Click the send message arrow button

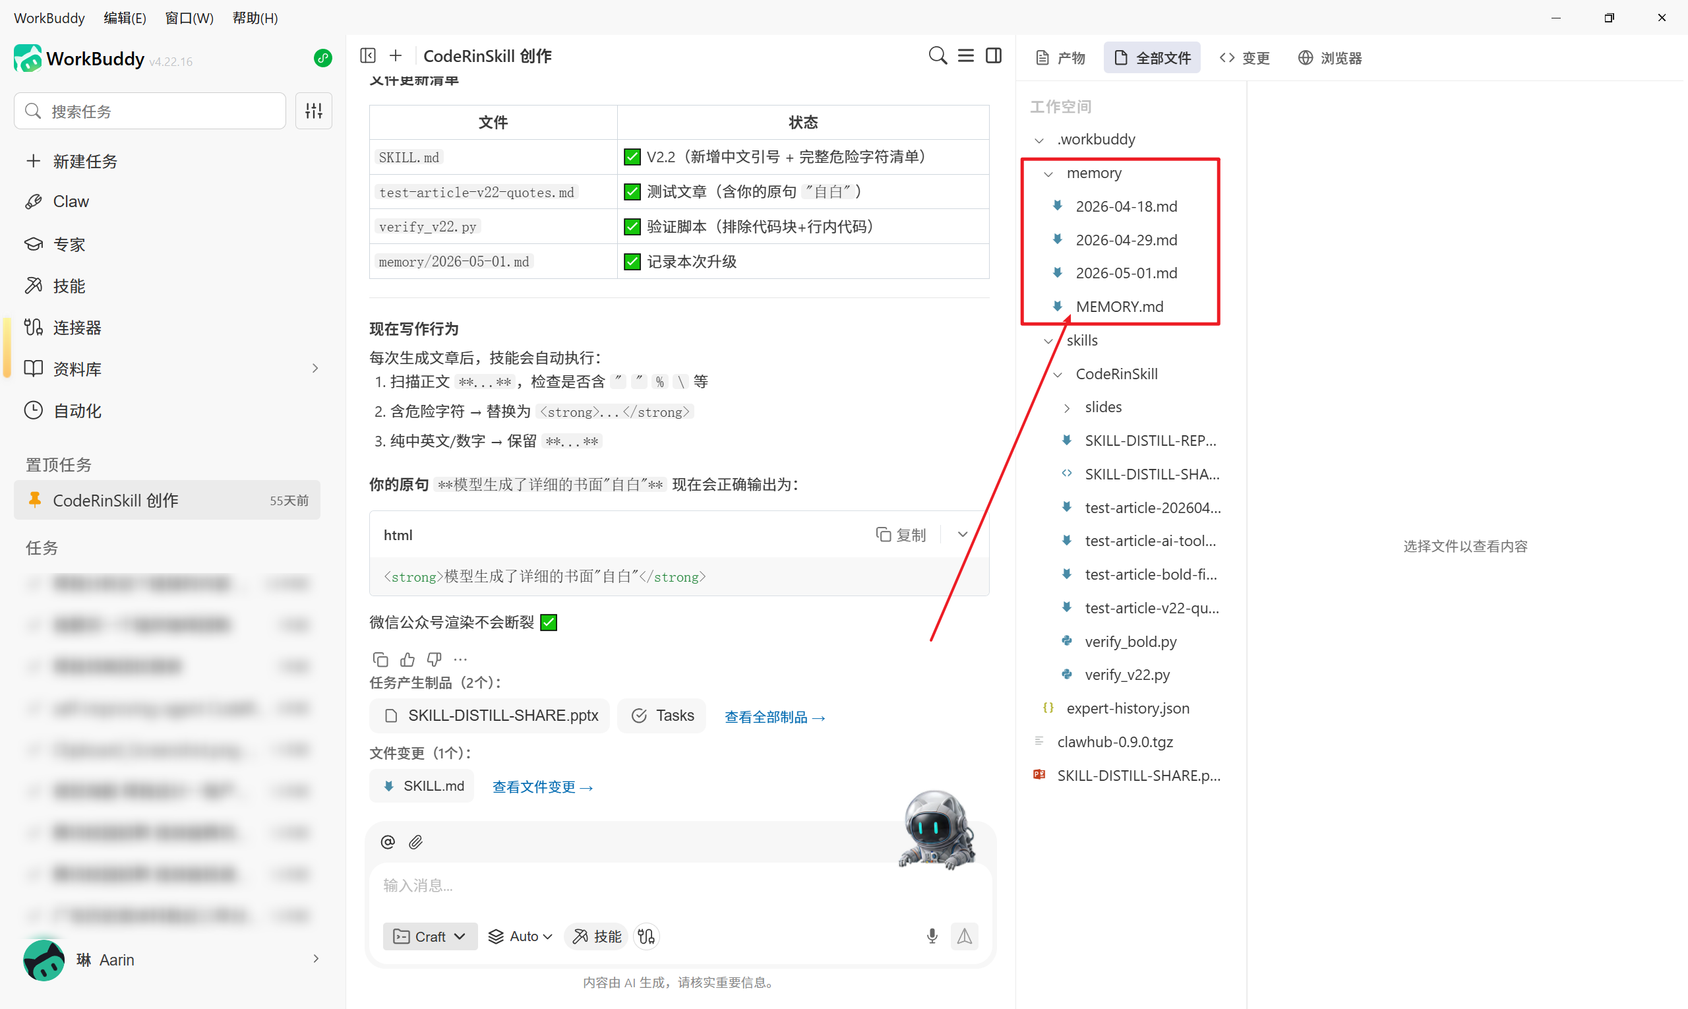(x=964, y=936)
